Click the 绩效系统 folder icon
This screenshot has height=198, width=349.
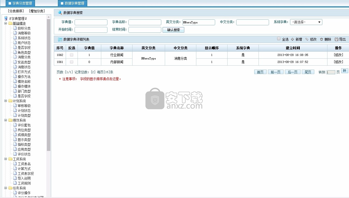(11, 120)
